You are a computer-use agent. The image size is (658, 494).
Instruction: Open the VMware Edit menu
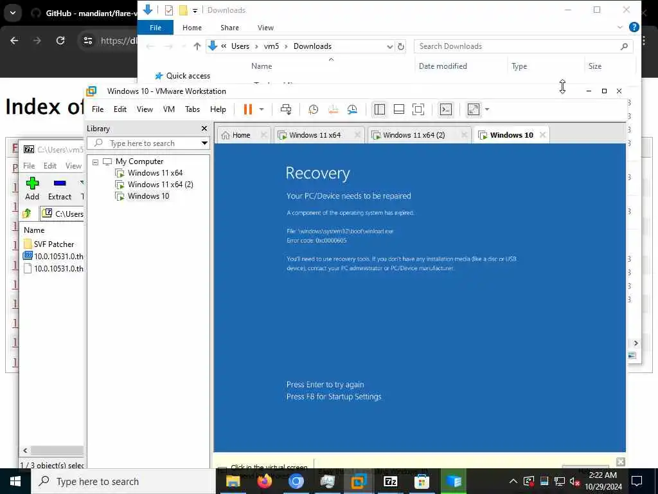click(x=120, y=109)
